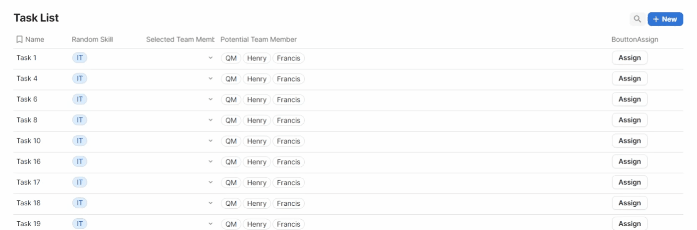The width and height of the screenshot is (697, 230).
Task: Open the search magnifier icon
Action: click(x=638, y=19)
